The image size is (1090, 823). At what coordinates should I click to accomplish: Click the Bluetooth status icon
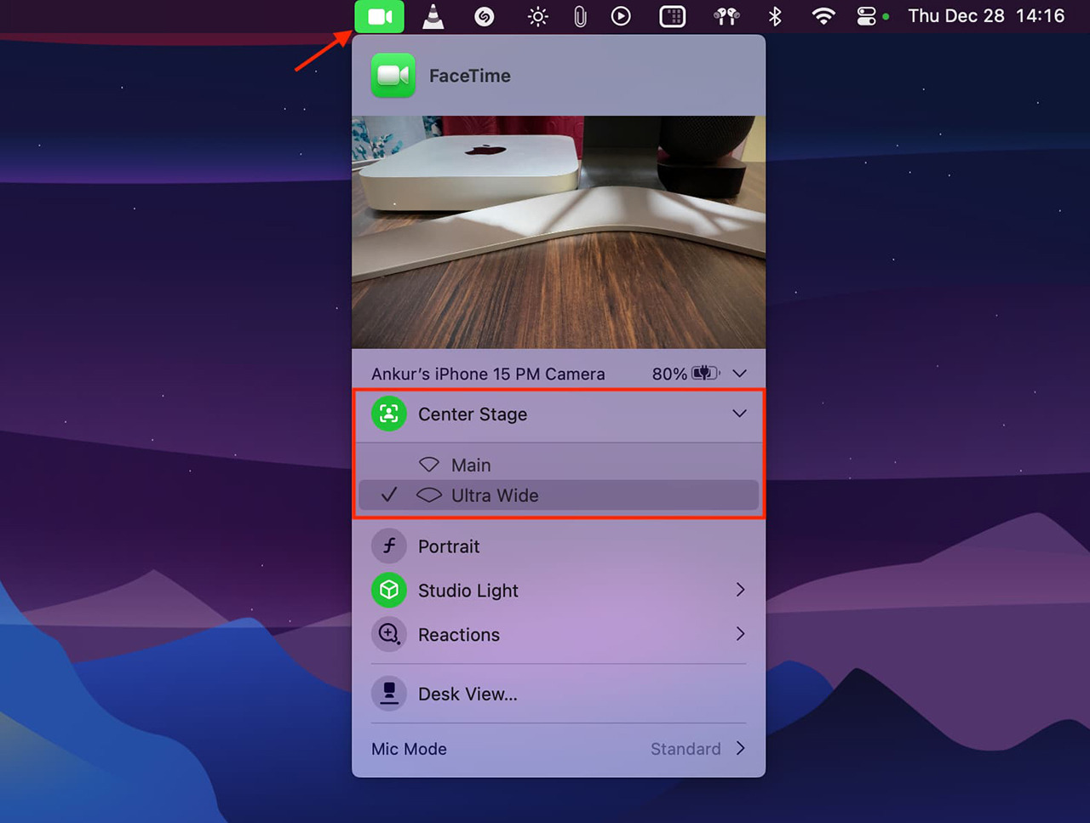(775, 16)
